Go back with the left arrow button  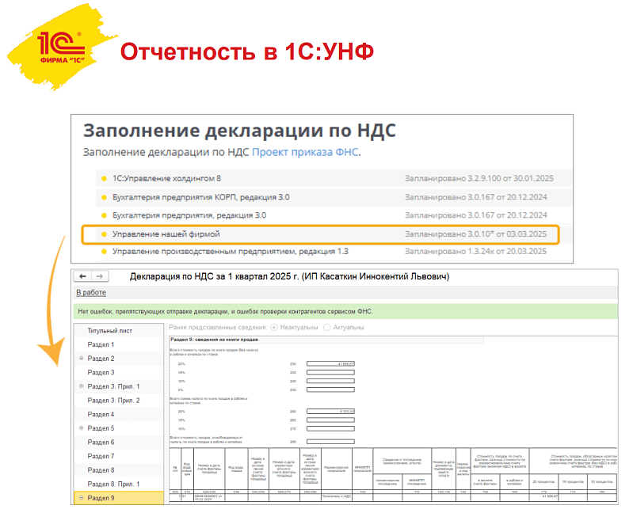point(82,276)
